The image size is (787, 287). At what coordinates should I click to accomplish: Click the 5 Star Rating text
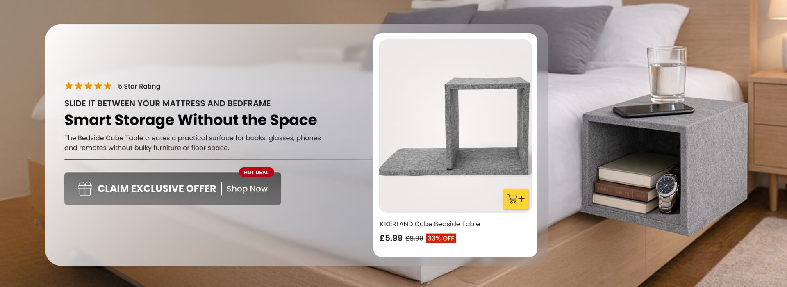coord(139,86)
